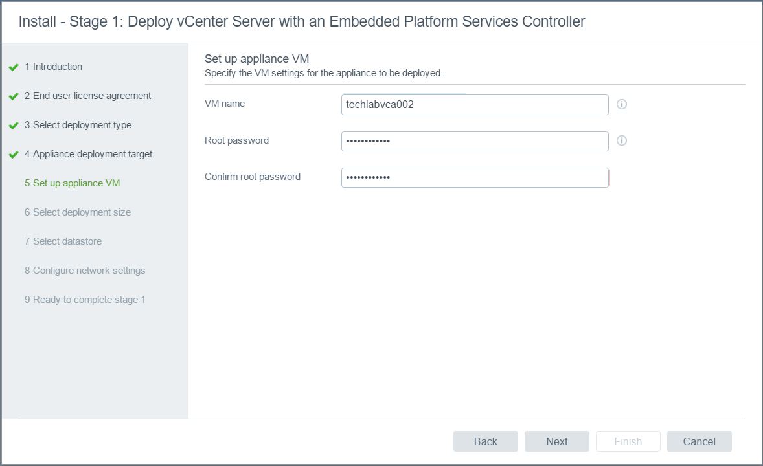The width and height of the screenshot is (763, 466).
Task: Click the VM name info icon
Action: [621, 104]
